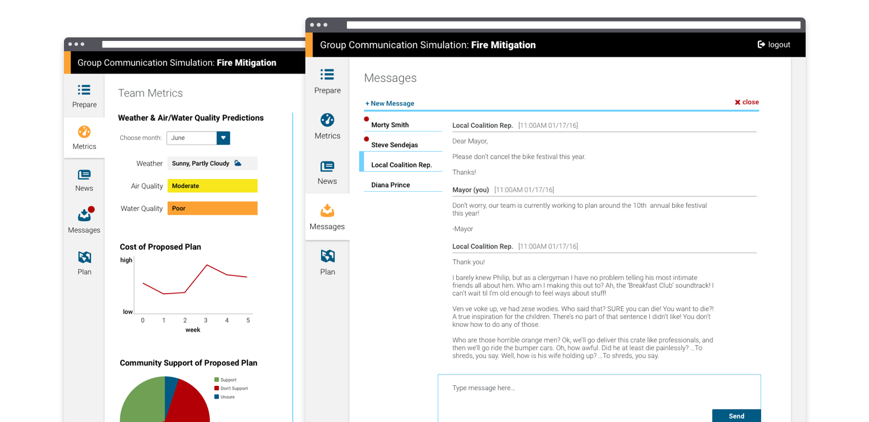This screenshot has width=869, height=422.
Task: Send the typed message with the Send button
Action: click(x=736, y=415)
